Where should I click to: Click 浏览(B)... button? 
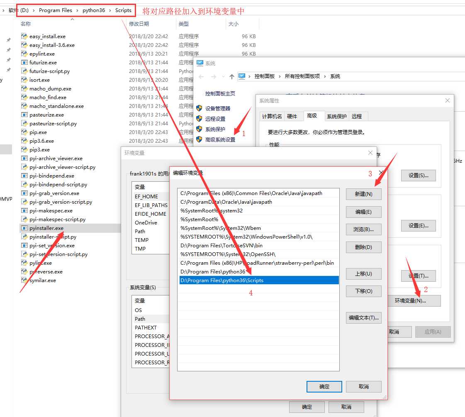click(363, 229)
